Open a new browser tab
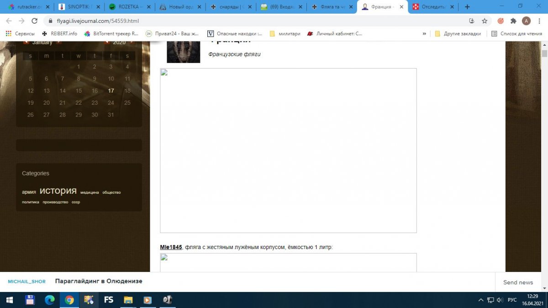This screenshot has height=308, width=548. pos(467,7)
